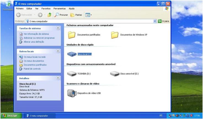Open the Documentos de Windows XP folder
Image resolution: width=203 pixels, height=119 pixels.
click(x=115, y=35)
